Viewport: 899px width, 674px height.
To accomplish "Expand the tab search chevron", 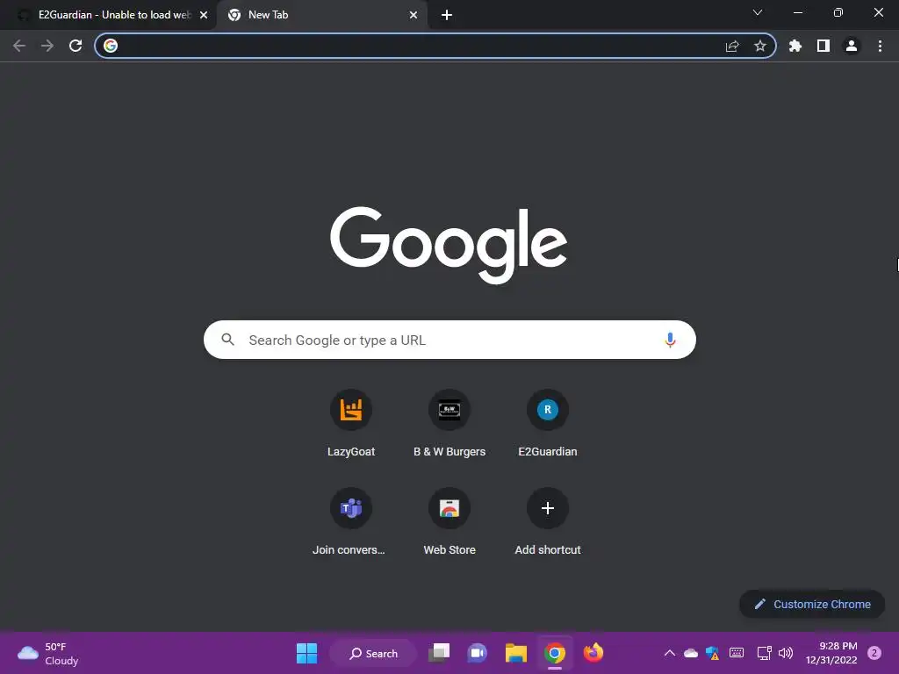I will point(758,12).
